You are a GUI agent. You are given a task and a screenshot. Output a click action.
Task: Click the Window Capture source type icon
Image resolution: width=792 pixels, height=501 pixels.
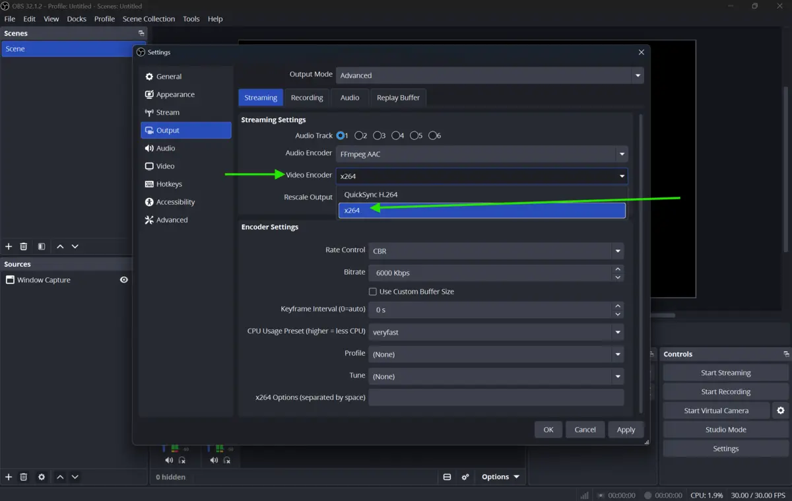pos(10,280)
